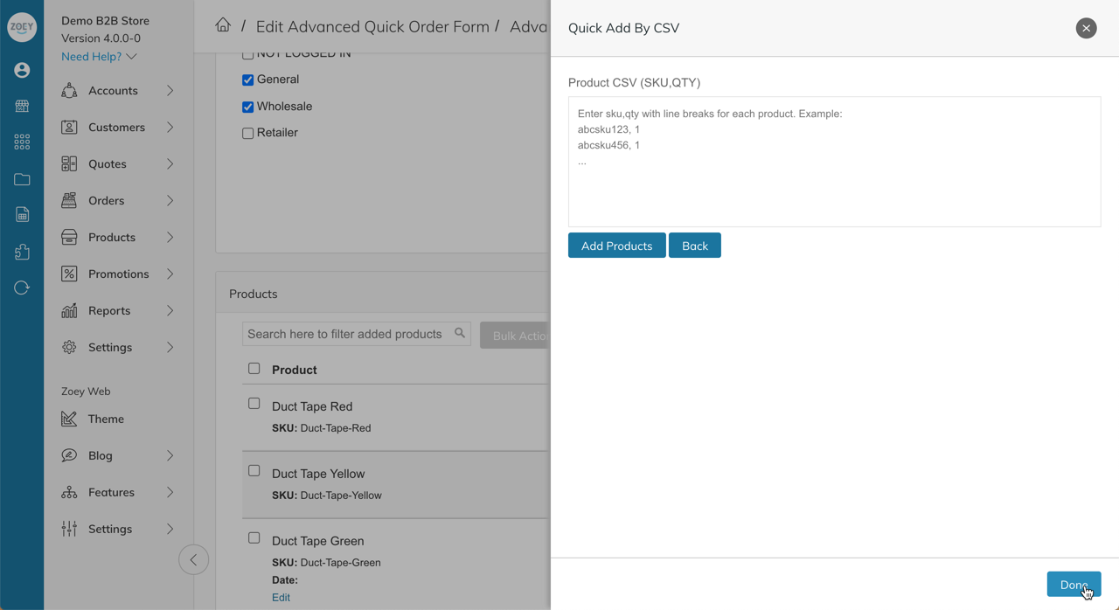Screen dimensions: 1119x610
Task: Collapse the sidebar with the chevron button
Action: 193,560
